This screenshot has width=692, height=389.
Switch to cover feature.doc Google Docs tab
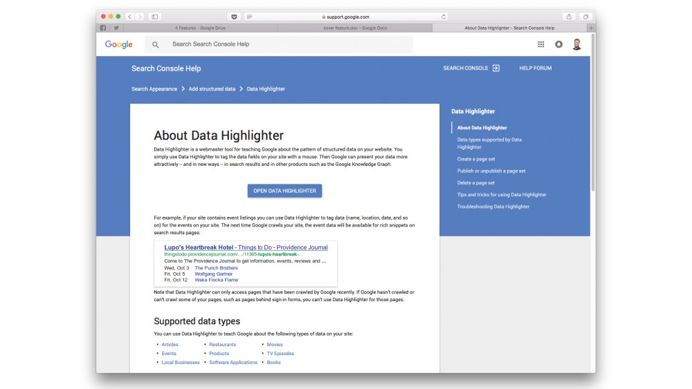pyautogui.click(x=355, y=28)
